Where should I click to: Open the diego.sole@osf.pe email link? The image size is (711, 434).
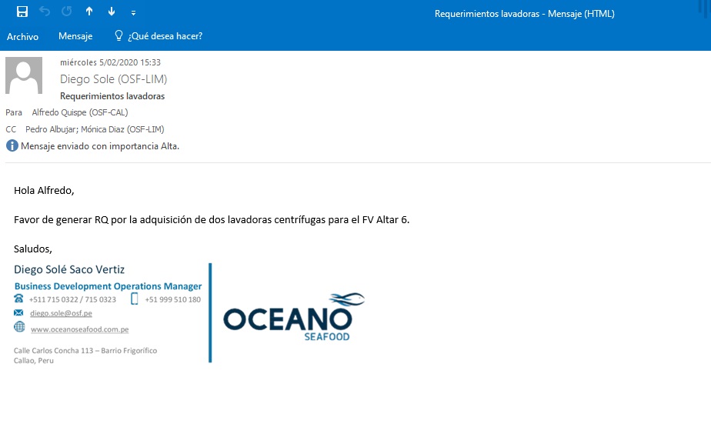61,313
